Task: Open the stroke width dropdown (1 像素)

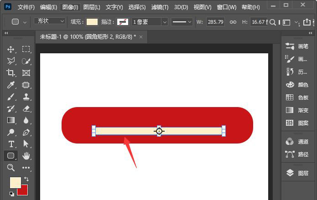Action: click(x=150, y=22)
